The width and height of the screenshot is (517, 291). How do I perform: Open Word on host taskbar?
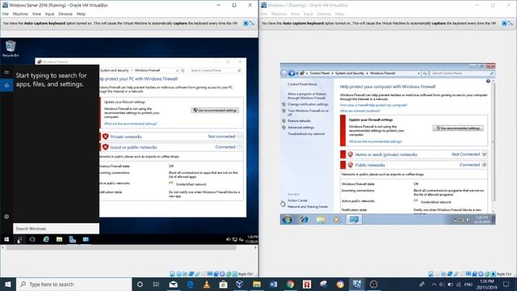pos(273,284)
